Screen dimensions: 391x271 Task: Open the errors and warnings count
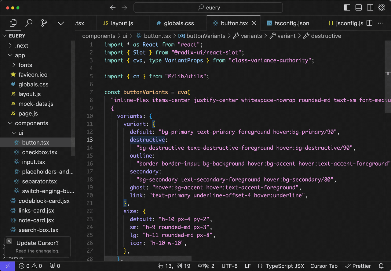click(x=30, y=266)
